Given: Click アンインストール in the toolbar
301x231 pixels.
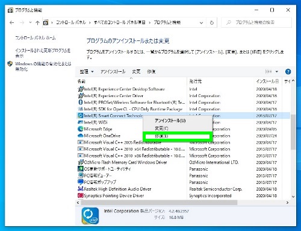Looking at the screenshot, I should click(113, 72).
